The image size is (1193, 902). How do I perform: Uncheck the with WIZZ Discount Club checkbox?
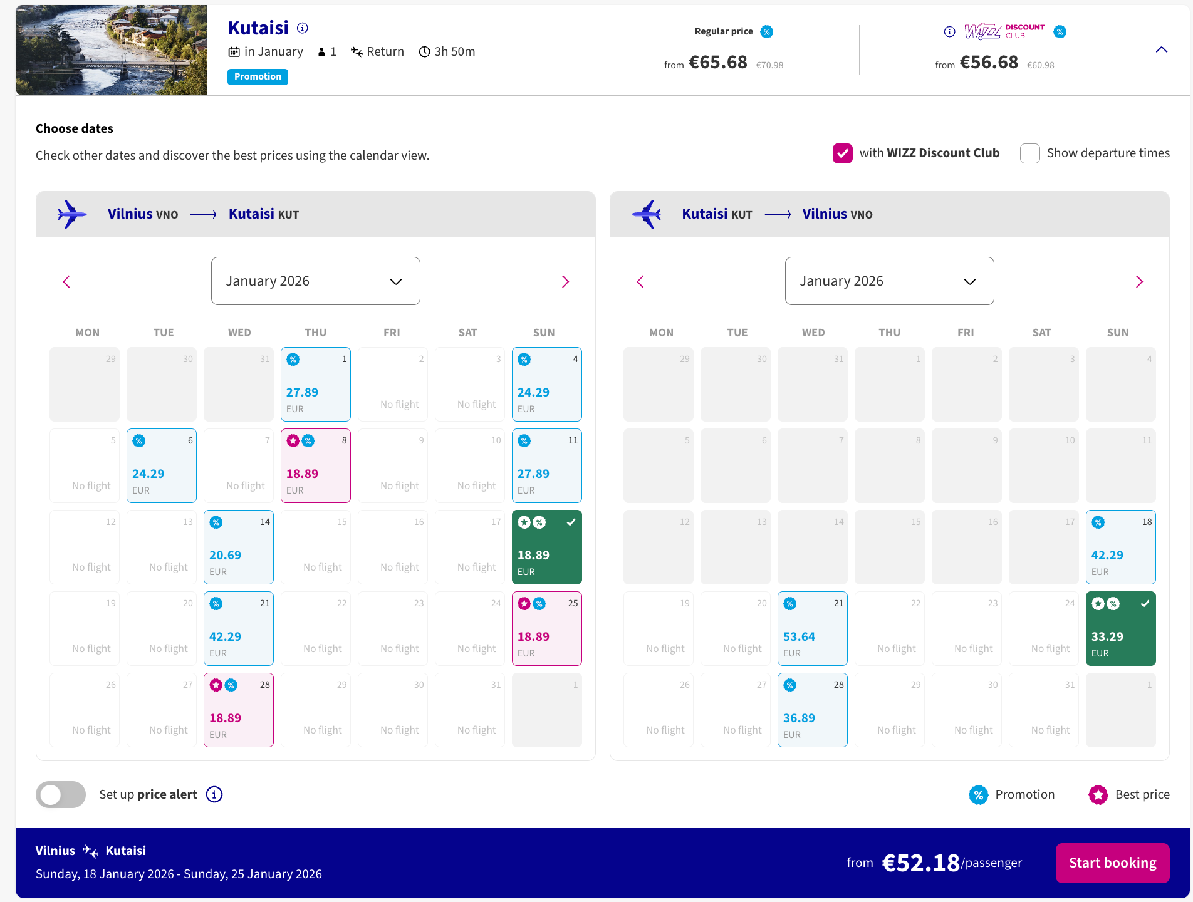tap(842, 153)
